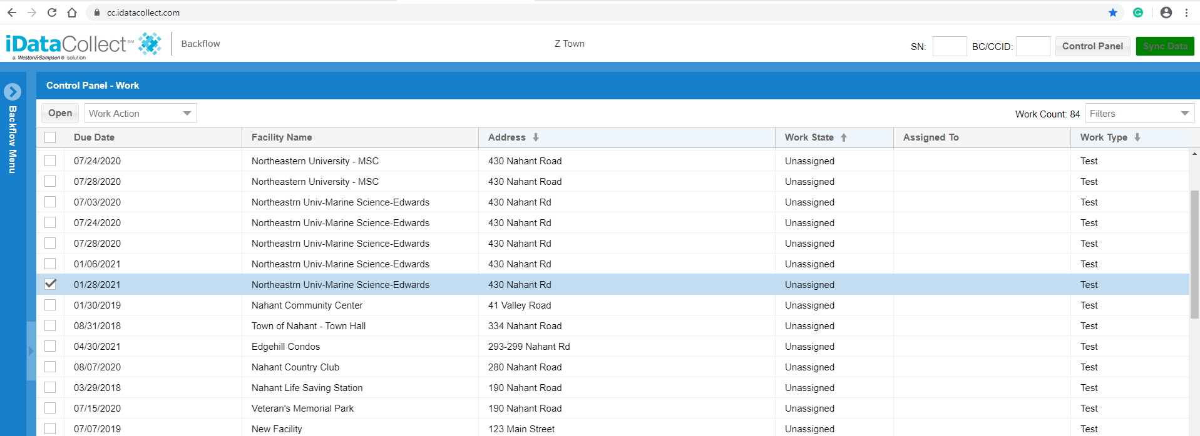Click the site padlock icon

coord(96,12)
